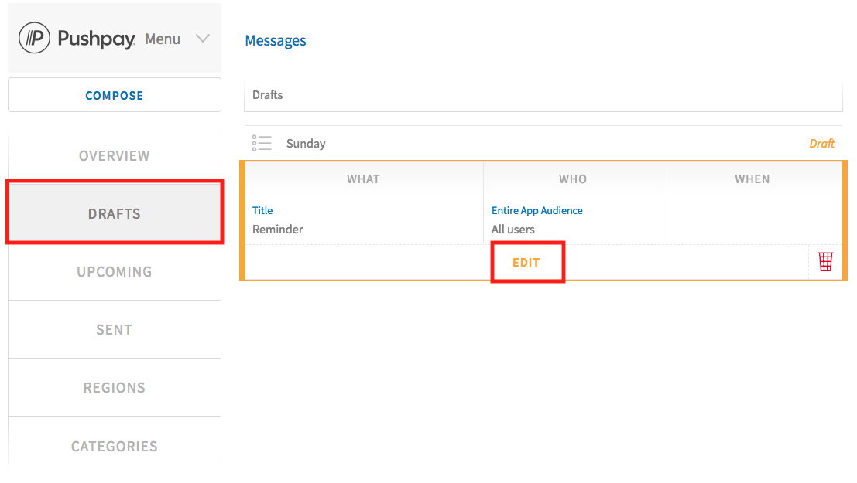Click the Title link in the WHAT column
The width and height of the screenshot is (857, 483).
[262, 209]
